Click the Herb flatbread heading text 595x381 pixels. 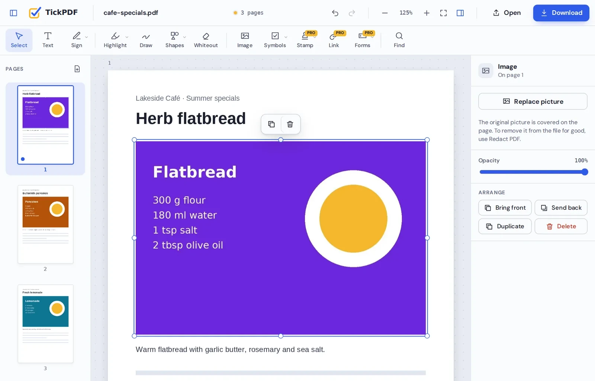(x=191, y=119)
